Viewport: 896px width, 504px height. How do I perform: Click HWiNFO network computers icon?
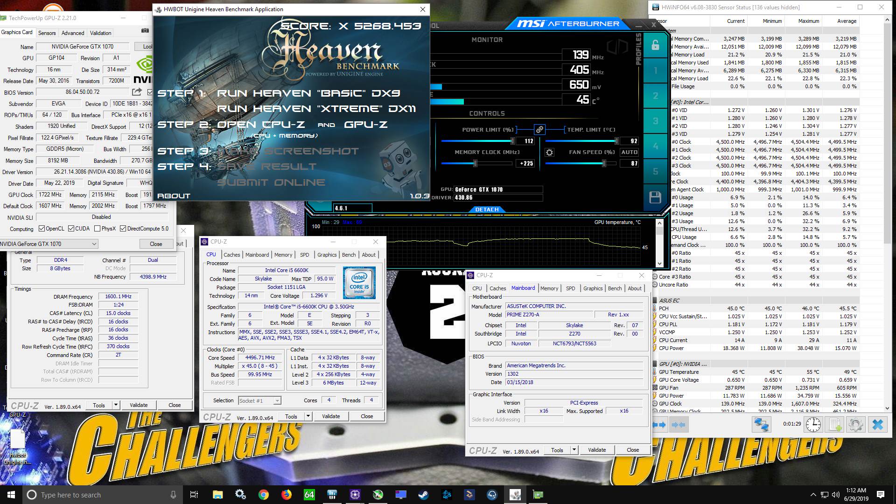click(x=761, y=425)
